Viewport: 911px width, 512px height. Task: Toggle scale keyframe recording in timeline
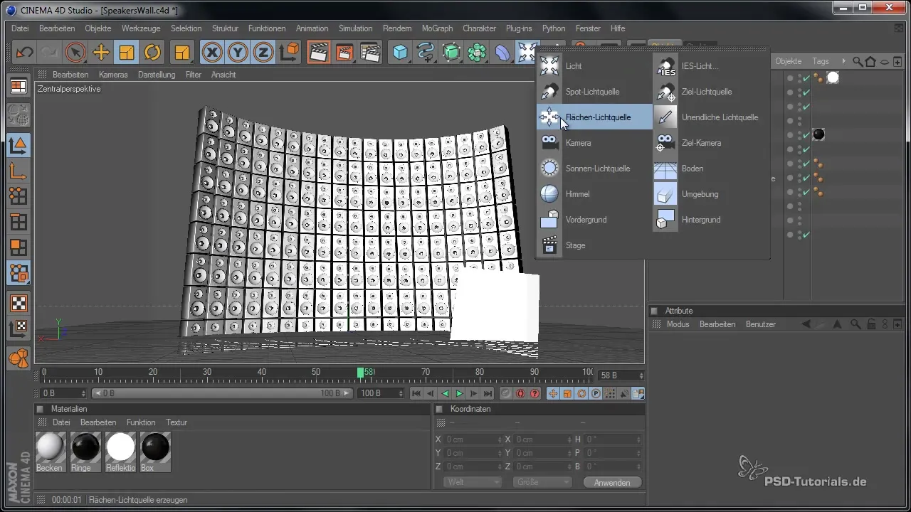click(567, 393)
